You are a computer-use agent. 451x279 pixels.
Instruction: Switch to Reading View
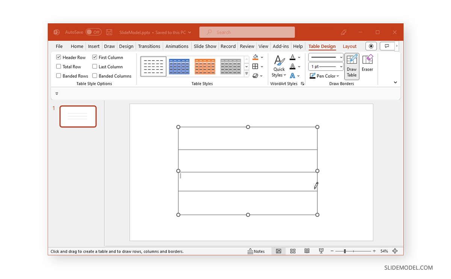[307, 251]
